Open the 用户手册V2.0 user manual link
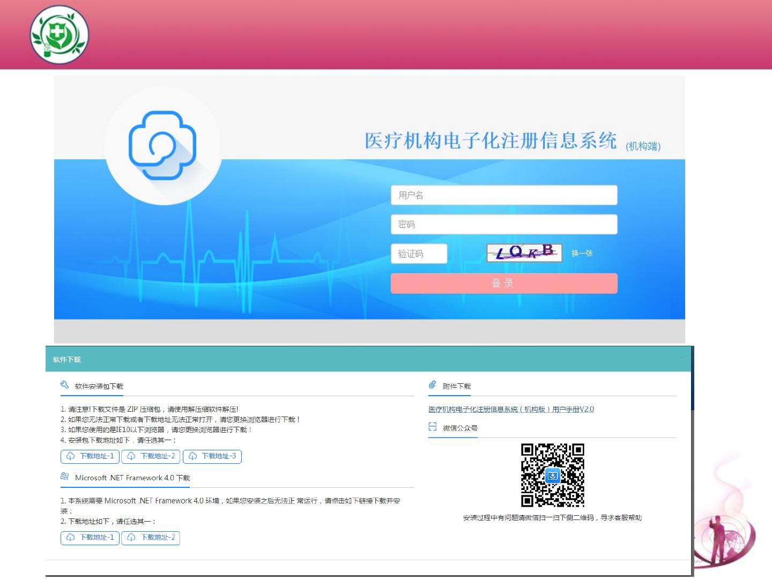This screenshot has width=772, height=579. (511, 409)
